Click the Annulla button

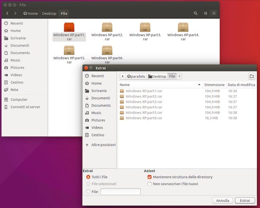[x=222, y=200]
